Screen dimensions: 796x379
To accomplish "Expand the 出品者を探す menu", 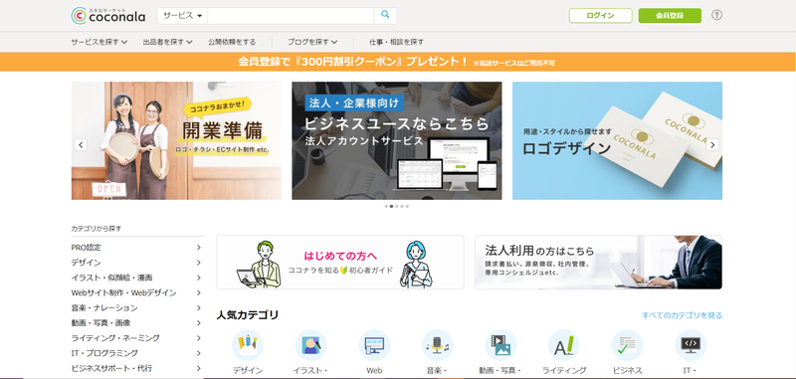I will [x=167, y=42].
